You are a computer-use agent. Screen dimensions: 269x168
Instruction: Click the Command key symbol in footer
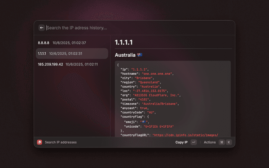(222, 142)
